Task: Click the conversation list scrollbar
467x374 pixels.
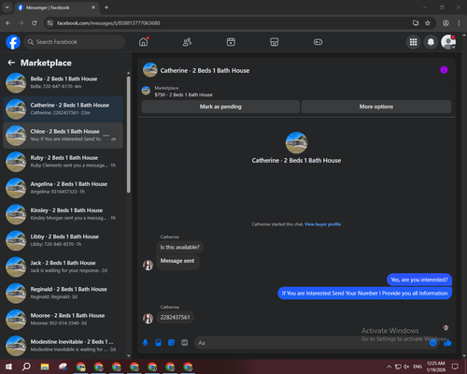Action: [x=128, y=134]
